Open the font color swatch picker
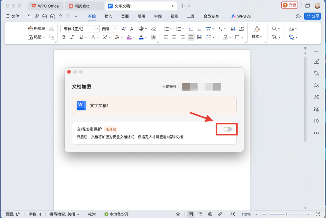Viewport: 326px width, 218px height. 141,37
